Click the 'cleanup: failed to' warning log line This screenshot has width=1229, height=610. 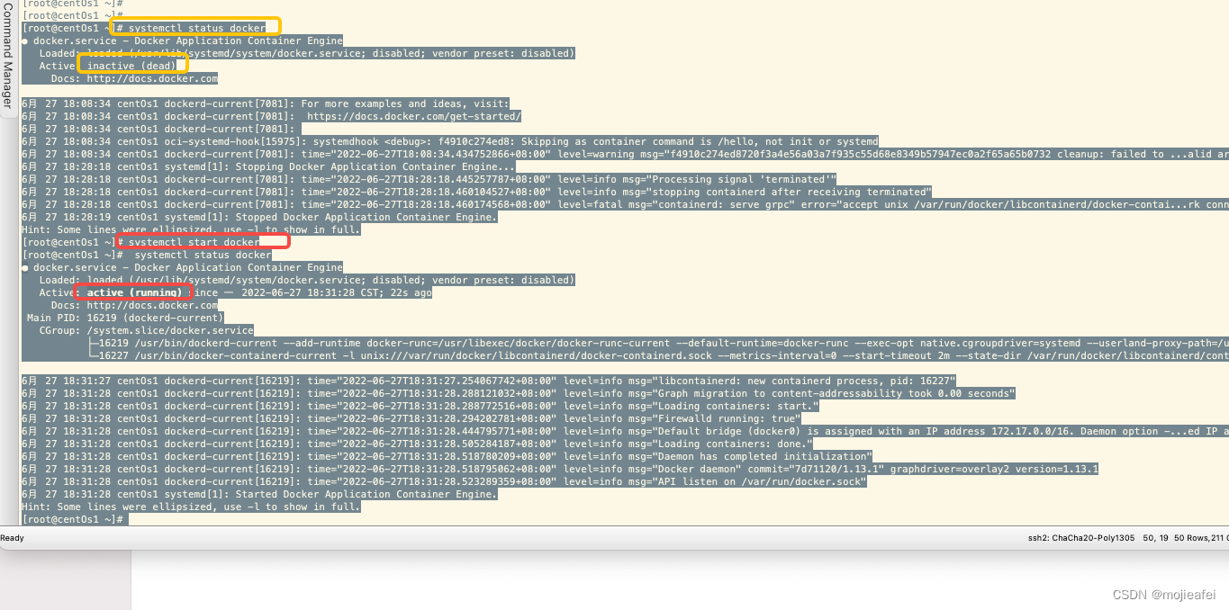[x=625, y=154]
